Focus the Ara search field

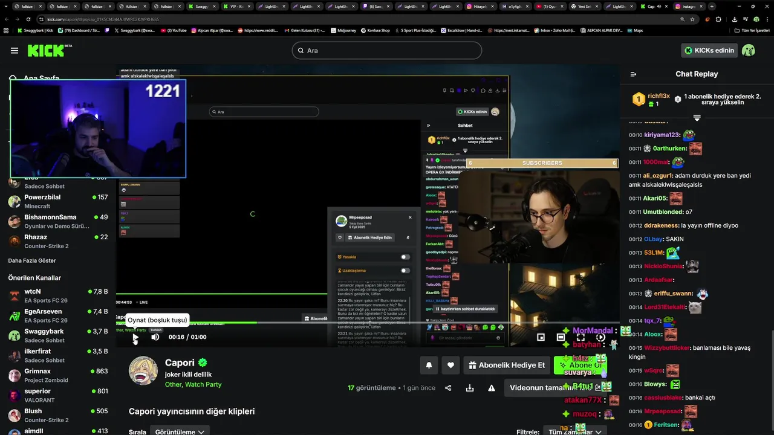[387, 51]
